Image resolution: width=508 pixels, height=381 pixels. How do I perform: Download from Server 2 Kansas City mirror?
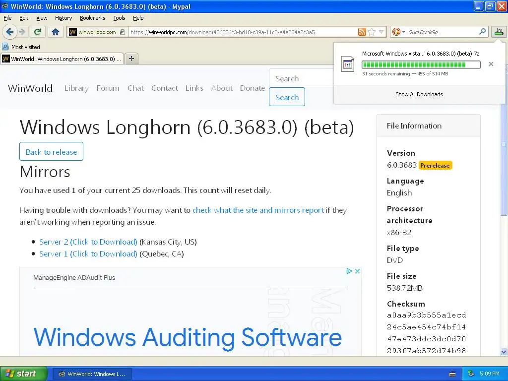pyautogui.click(x=88, y=242)
